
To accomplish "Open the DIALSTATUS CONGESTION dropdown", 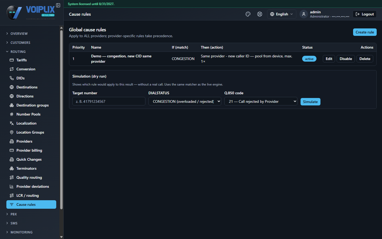I will [185, 101].
